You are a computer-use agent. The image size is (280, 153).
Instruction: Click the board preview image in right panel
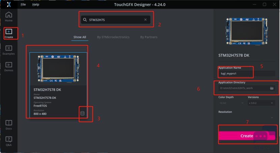pyautogui.click(x=247, y=31)
